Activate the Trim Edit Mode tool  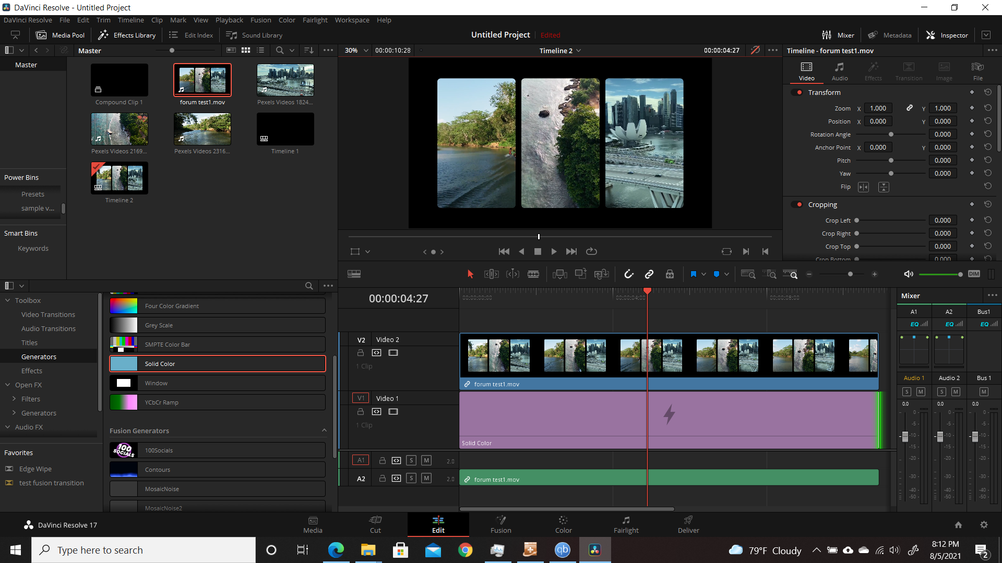tap(491, 274)
